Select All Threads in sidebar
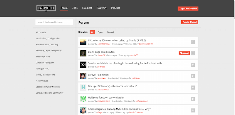The height and width of the screenshot is (115, 235). 41,32
